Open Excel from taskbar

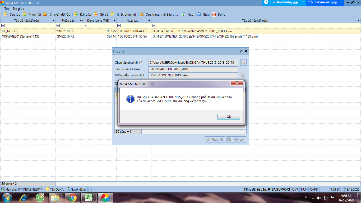[89, 198]
